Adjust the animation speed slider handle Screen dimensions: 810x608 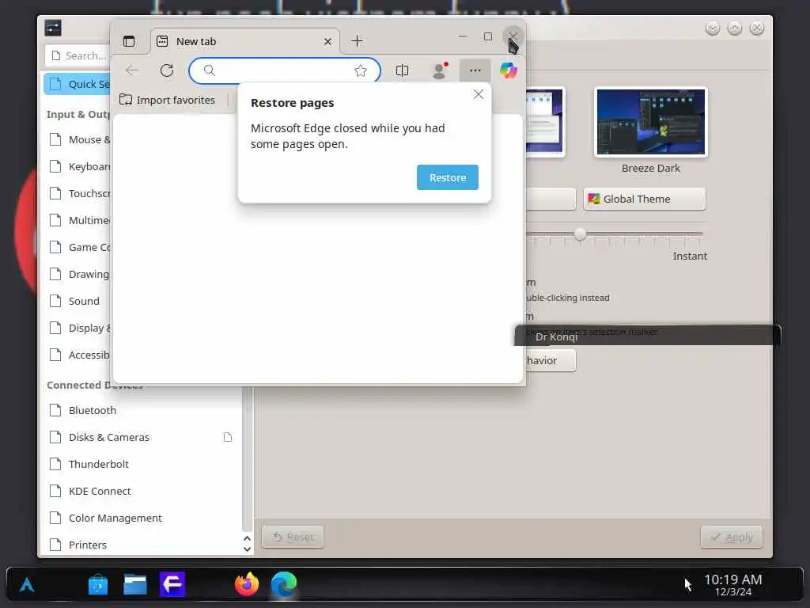tap(580, 234)
